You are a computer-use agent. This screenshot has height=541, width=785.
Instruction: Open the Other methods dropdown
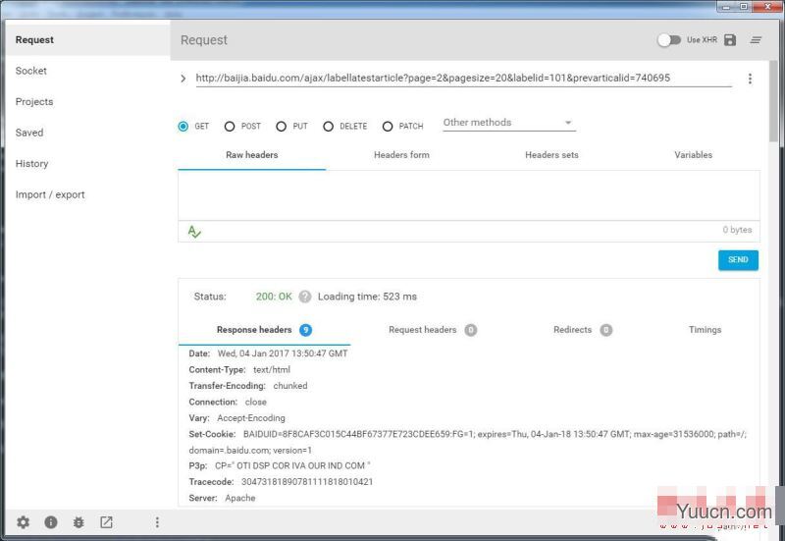[509, 123]
